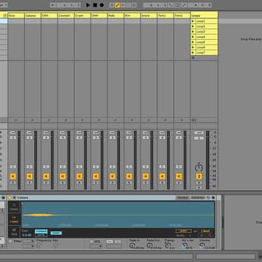Toggle the Loop switch in the transport
Screen dimensions: 262x262
[x=178, y=5]
